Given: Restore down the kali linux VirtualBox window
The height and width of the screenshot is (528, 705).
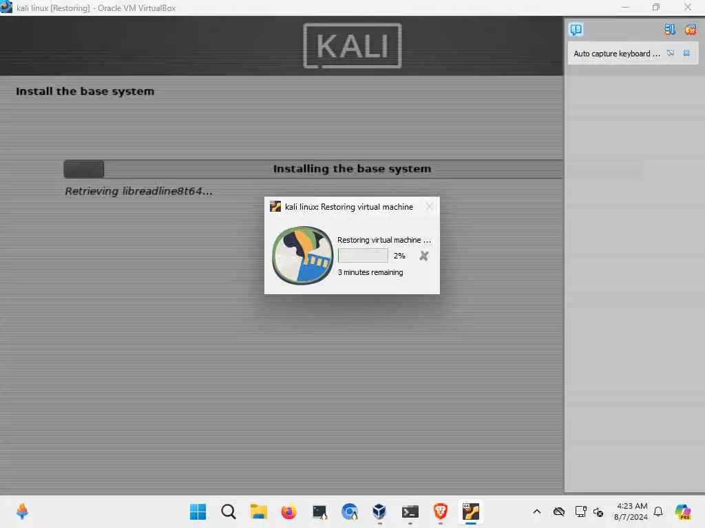Looking at the screenshot, I should (x=656, y=7).
